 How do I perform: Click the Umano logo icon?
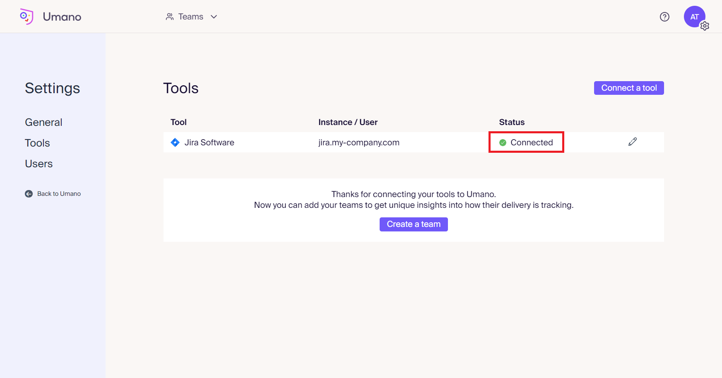[x=26, y=17]
